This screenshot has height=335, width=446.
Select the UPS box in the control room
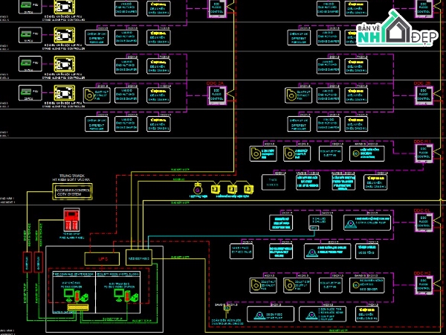[103, 258]
